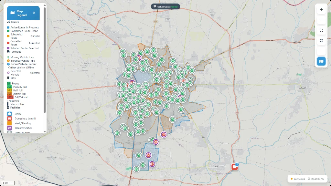Viewport: 331px width, 186px height.
Task: Click the 'Offline Vehicle' legend text
Action: click(16, 68)
